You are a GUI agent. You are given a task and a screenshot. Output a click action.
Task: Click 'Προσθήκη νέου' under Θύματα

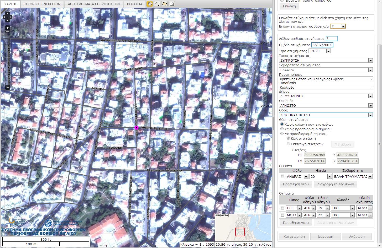pyautogui.click(x=296, y=184)
